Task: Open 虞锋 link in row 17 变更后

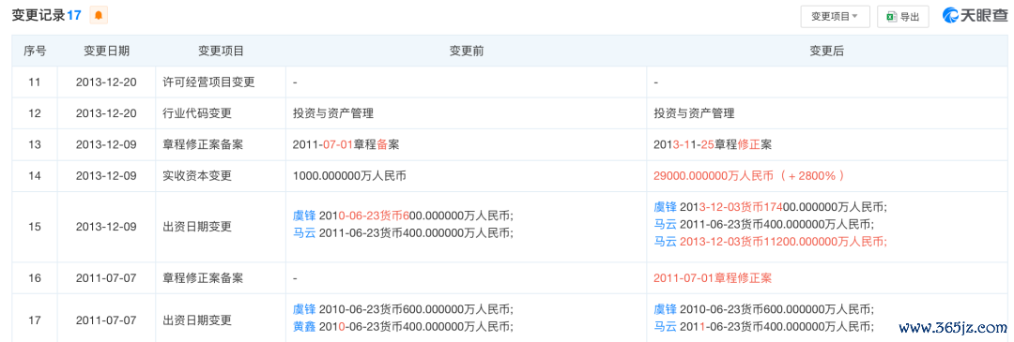Action: 666,309
